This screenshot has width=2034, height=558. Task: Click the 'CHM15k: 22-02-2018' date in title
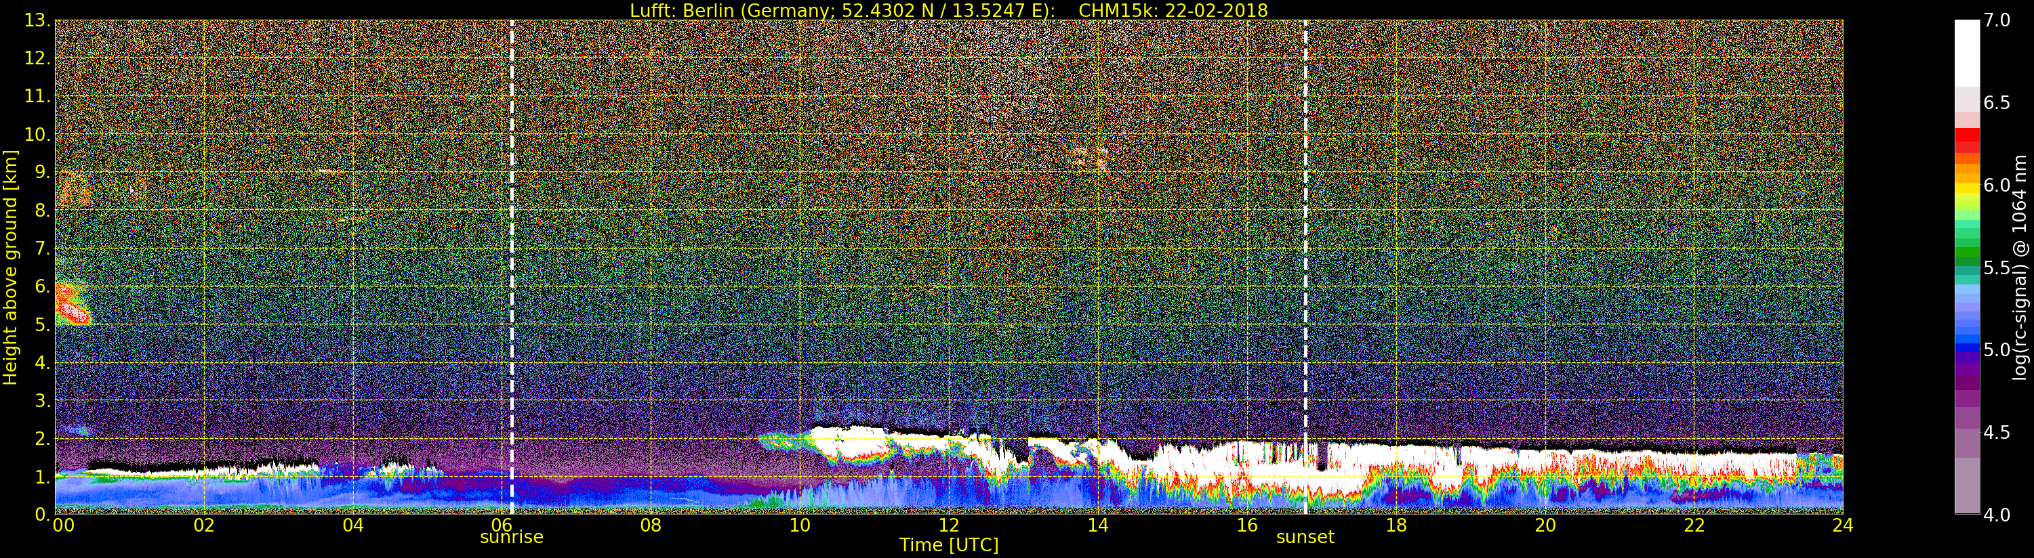pos(1173,10)
